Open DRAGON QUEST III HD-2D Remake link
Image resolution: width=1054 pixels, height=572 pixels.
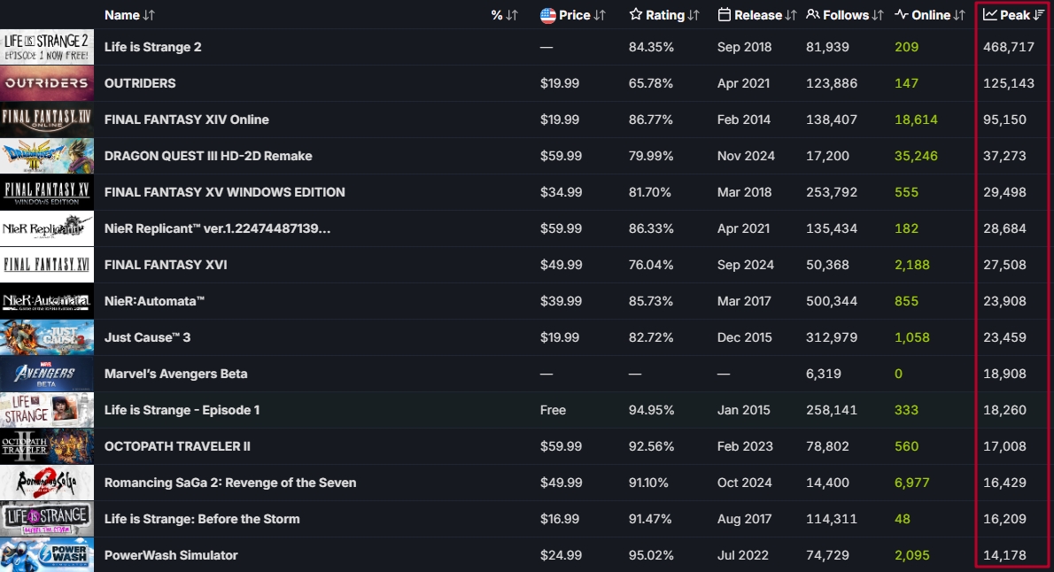208,156
